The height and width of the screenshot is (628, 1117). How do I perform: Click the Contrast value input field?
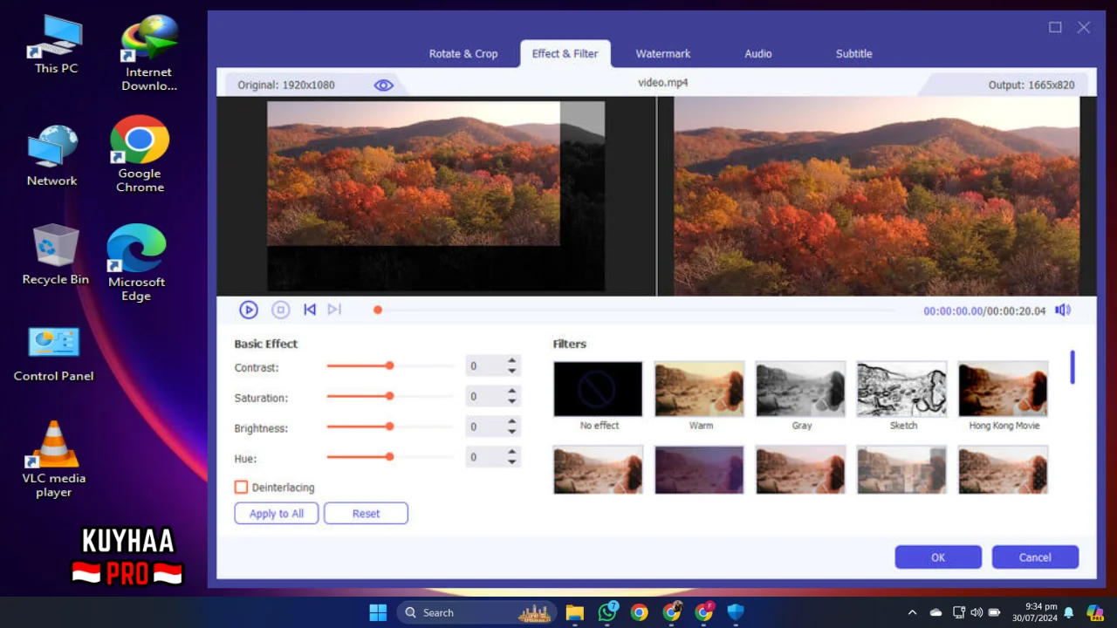coord(485,366)
